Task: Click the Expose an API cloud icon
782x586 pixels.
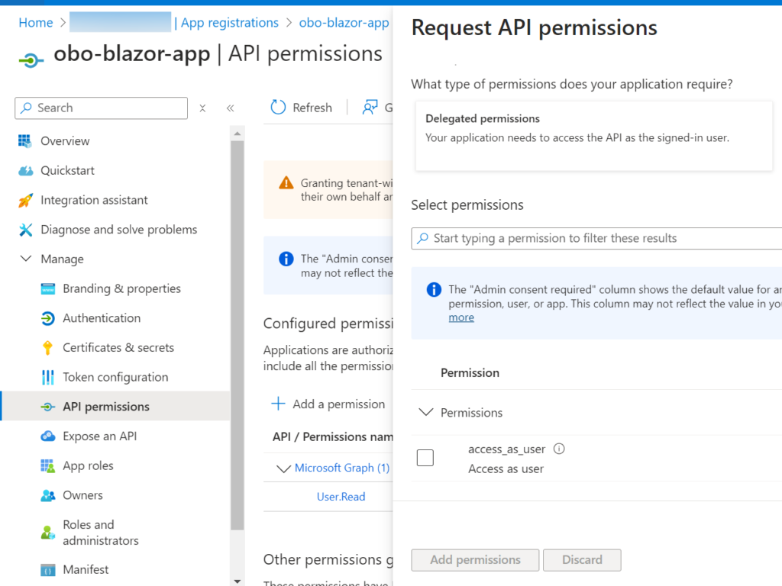Action: point(48,436)
